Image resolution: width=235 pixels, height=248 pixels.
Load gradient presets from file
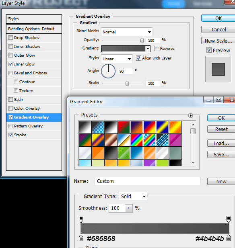[x=221, y=143]
